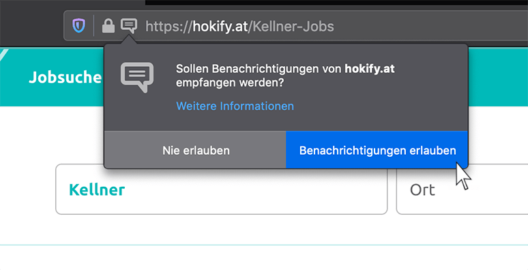Click bold hokify.at in the permission prompt
528x270 pixels.
[370, 69]
